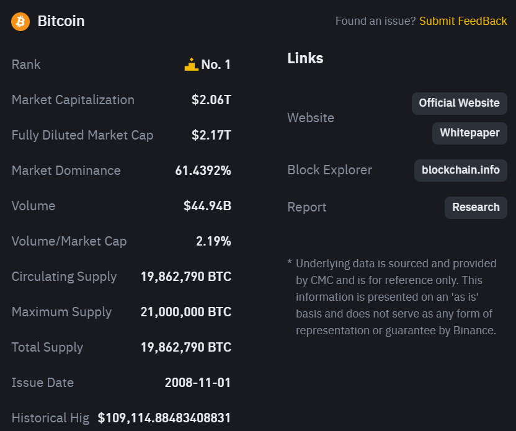The image size is (516, 431).
Task: Select the $2.06T market capitalization value
Action: click(x=211, y=100)
